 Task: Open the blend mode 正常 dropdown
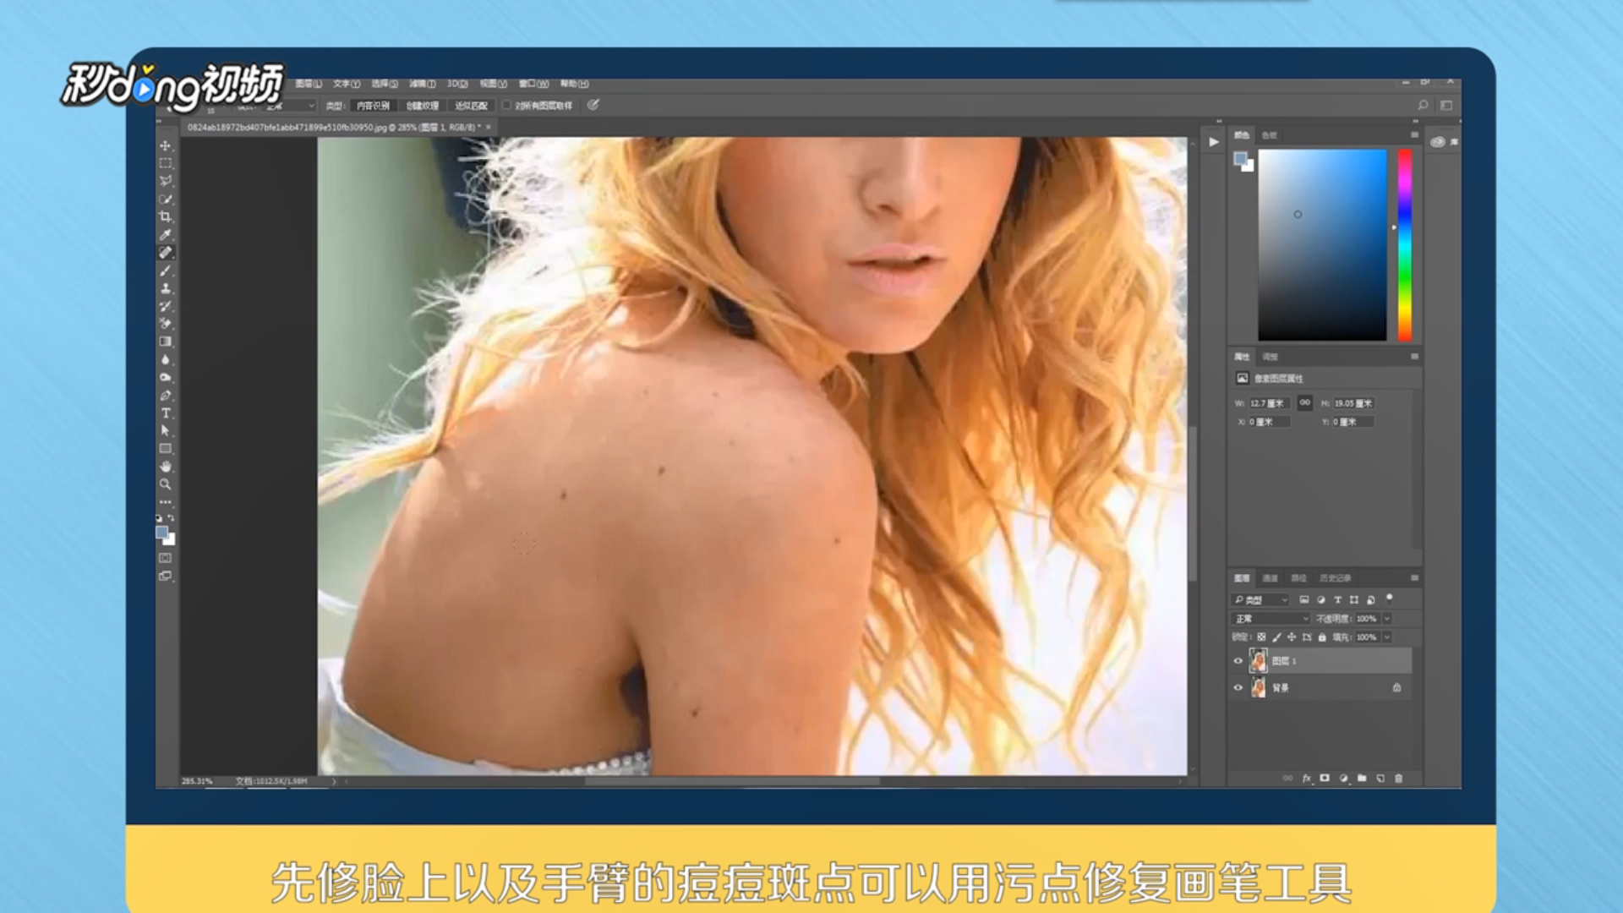pyautogui.click(x=1271, y=619)
